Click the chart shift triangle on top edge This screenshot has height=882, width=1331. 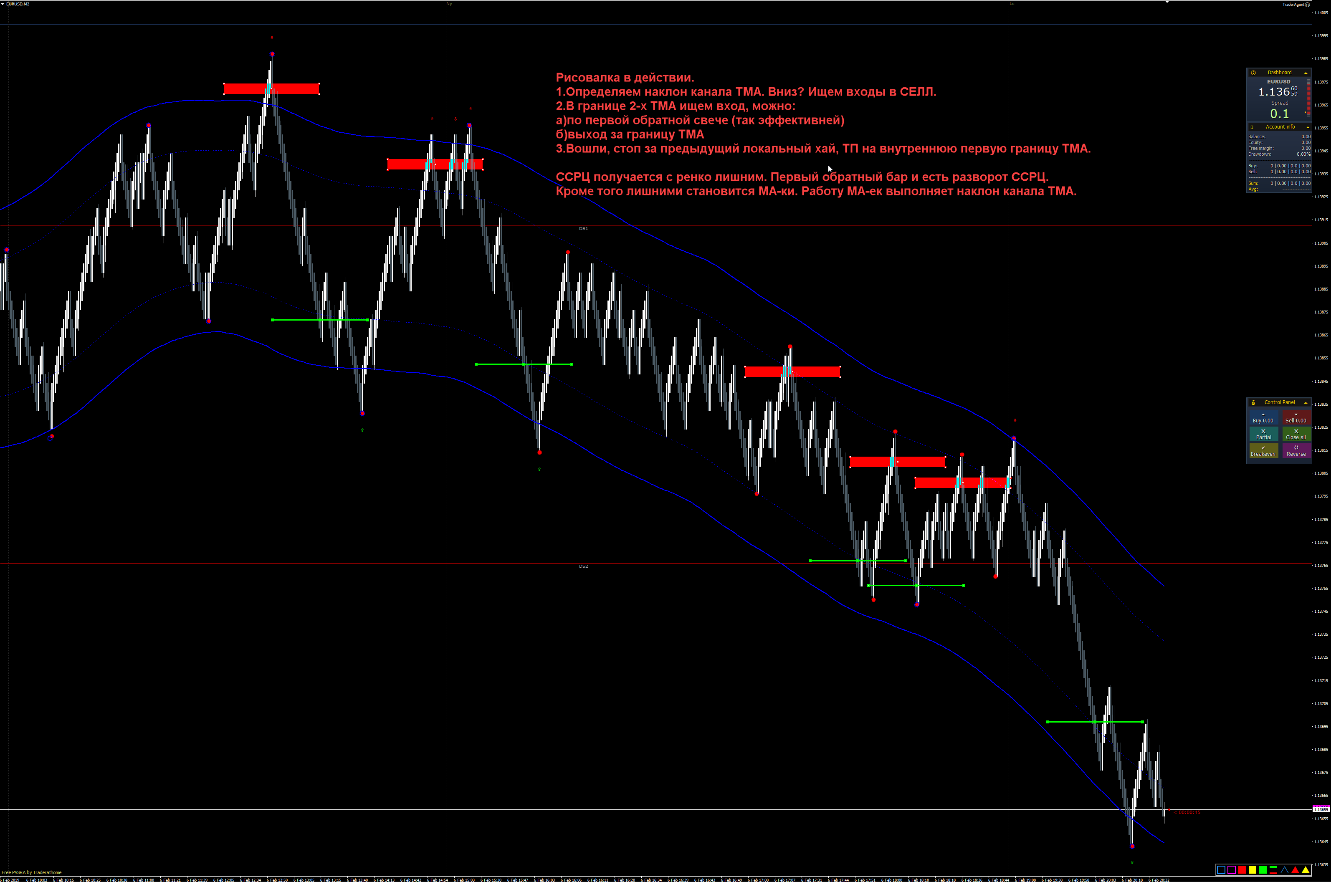point(1167,2)
